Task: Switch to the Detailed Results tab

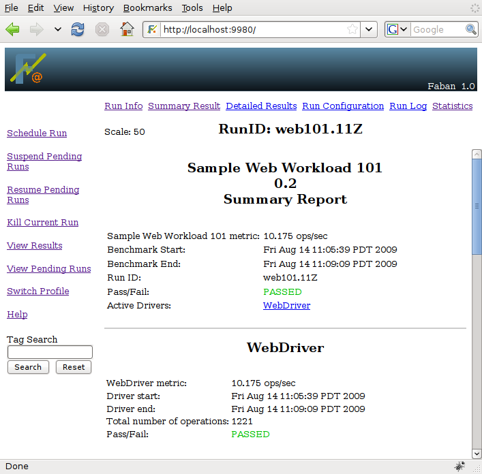Action: (x=261, y=106)
